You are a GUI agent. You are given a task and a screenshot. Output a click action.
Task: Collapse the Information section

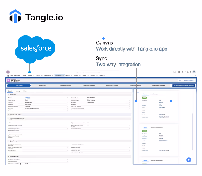(8, 95)
